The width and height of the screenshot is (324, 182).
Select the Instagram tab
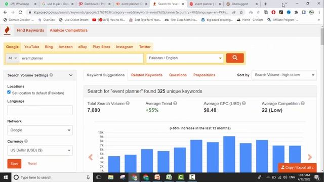click(x=125, y=47)
